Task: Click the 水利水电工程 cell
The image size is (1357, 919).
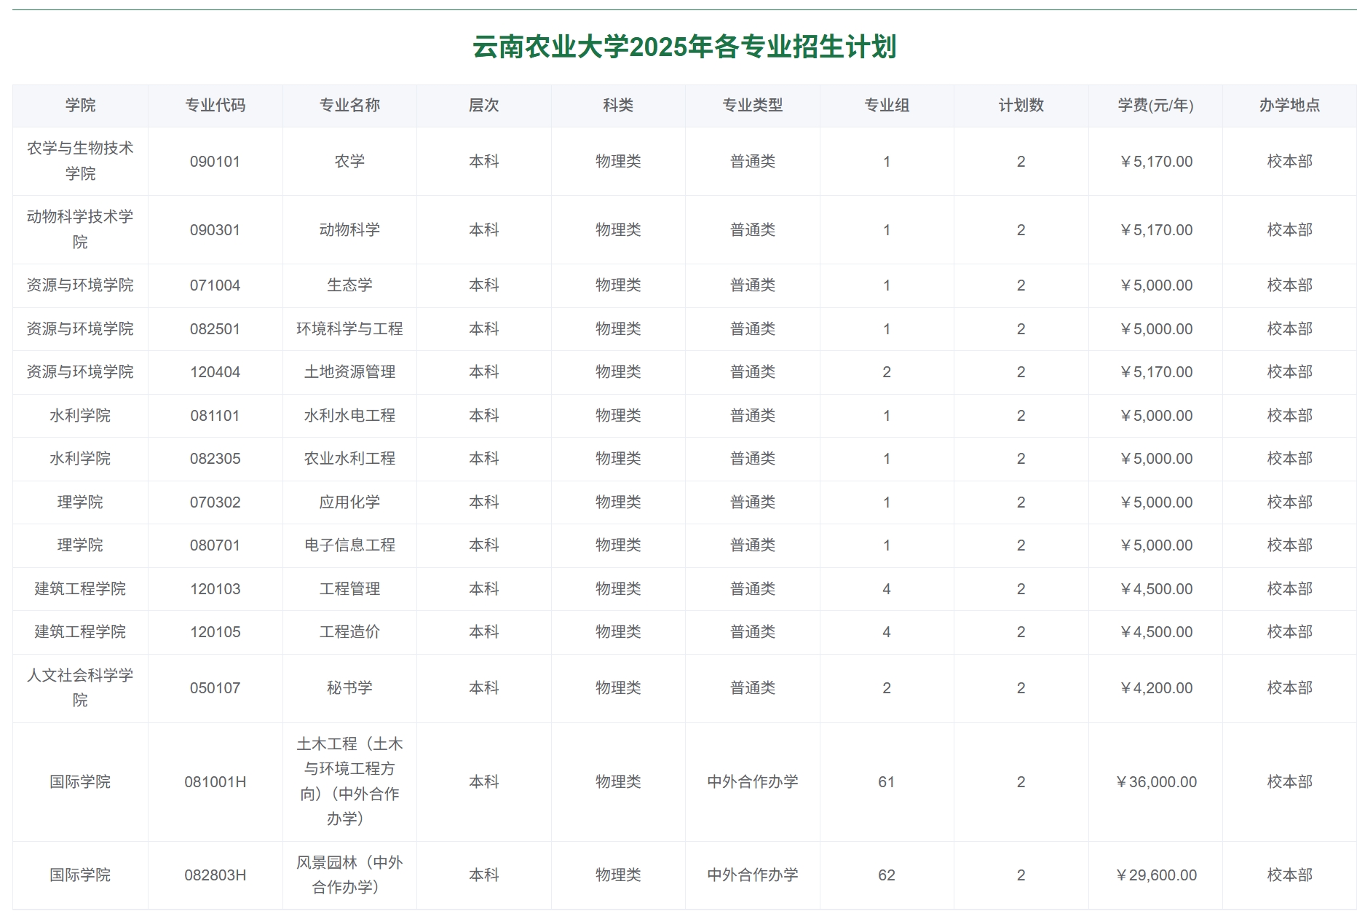Action: pyautogui.click(x=349, y=416)
